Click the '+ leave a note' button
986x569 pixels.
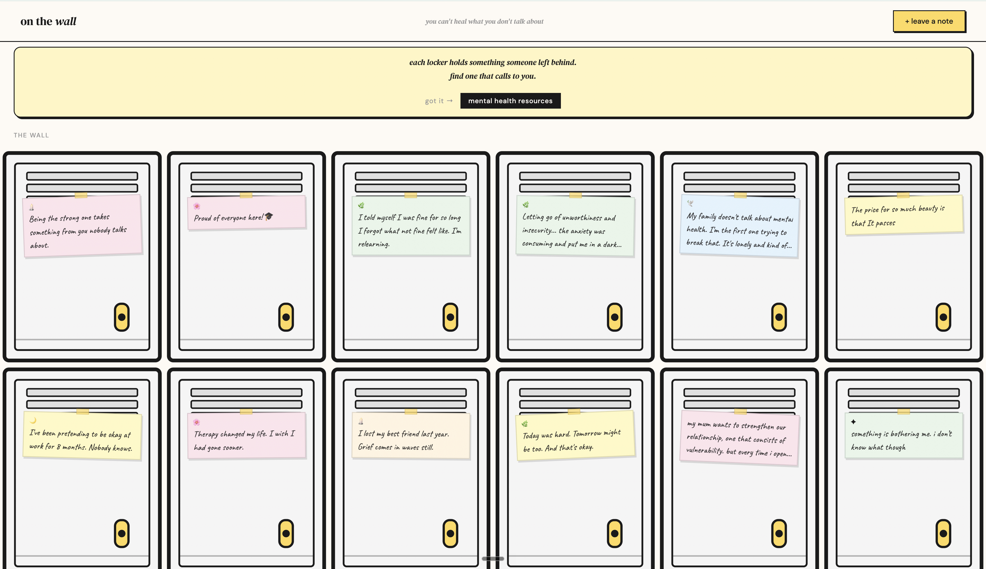click(929, 21)
